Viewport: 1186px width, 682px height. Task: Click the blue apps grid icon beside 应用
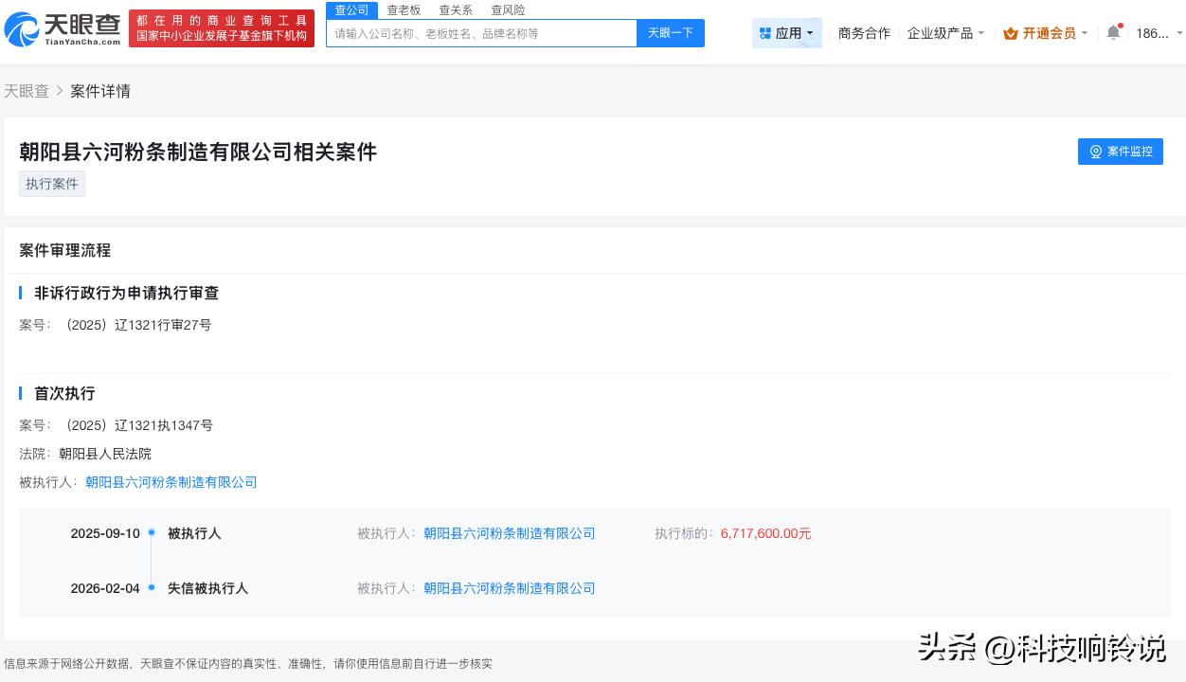coord(766,33)
